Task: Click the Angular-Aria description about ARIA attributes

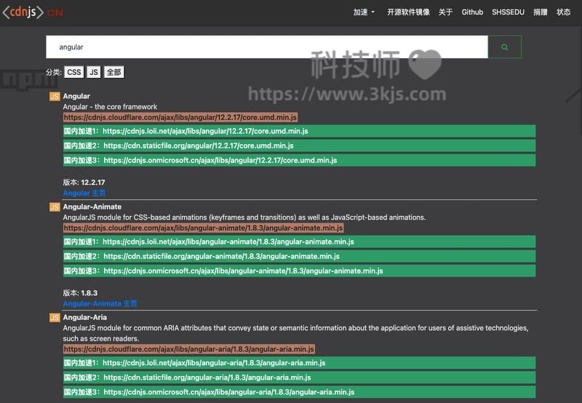Action: pyautogui.click(x=296, y=333)
